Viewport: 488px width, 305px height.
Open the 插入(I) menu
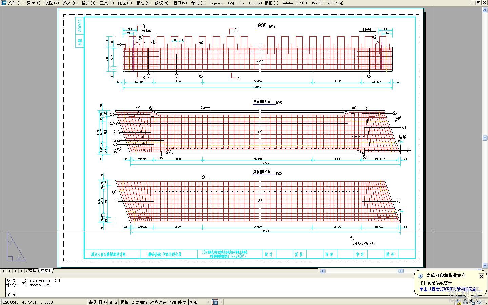(x=70, y=3)
